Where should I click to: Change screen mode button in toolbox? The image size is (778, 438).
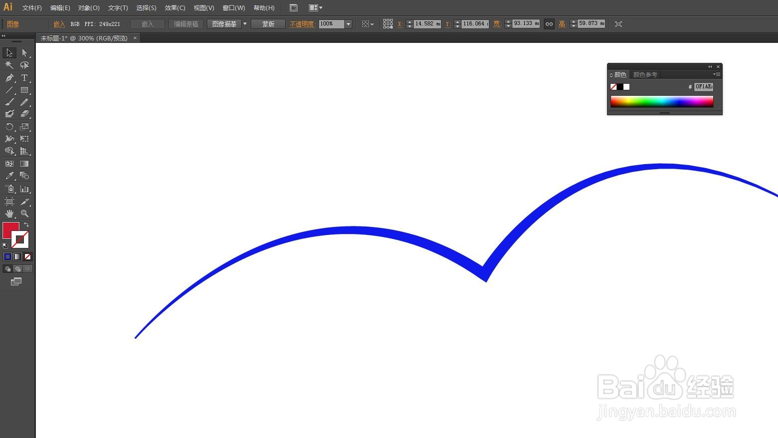click(x=16, y=281)
